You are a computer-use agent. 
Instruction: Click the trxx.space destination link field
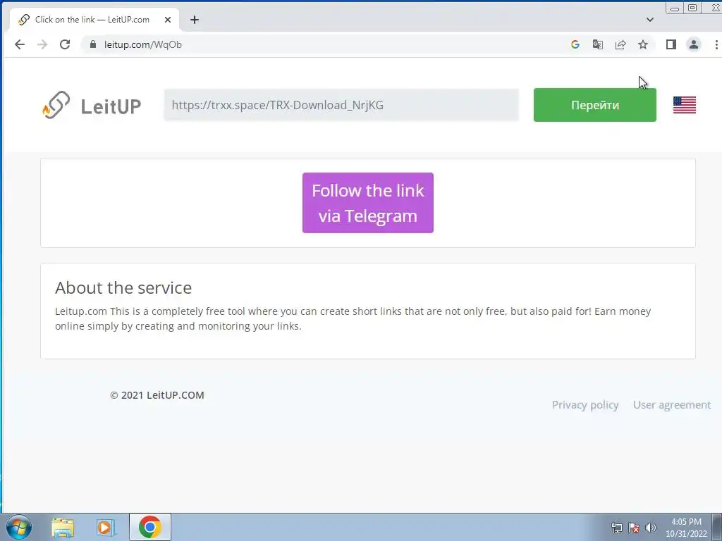(x=341, y=105)
